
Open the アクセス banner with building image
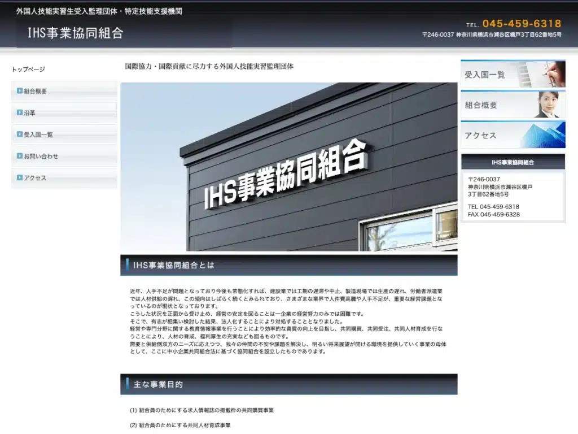[x=513, y=135]
